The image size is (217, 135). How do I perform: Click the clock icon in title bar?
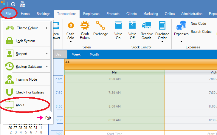tap(13, 4)
